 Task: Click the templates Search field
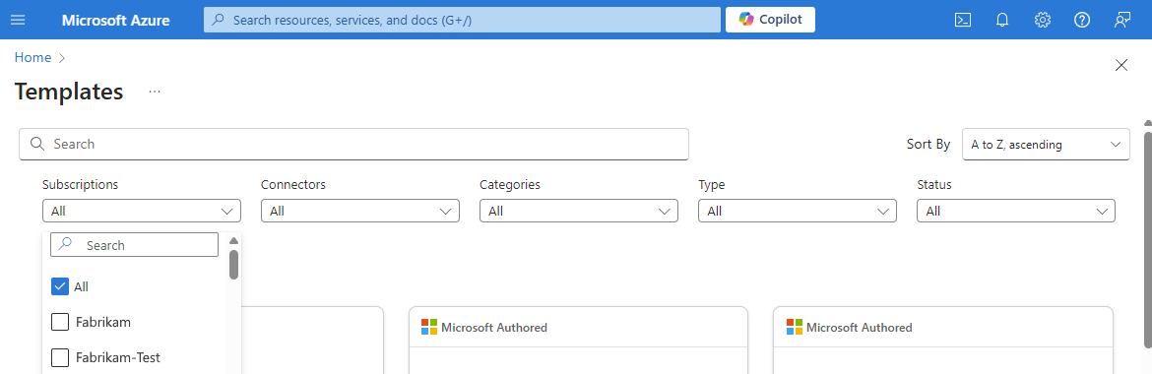pyautogui.click(x=354, y=144)
